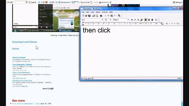Open the Vista Transformation Pack link under See more
This screenshot has width=189, height=106.
tap(23, 104)
